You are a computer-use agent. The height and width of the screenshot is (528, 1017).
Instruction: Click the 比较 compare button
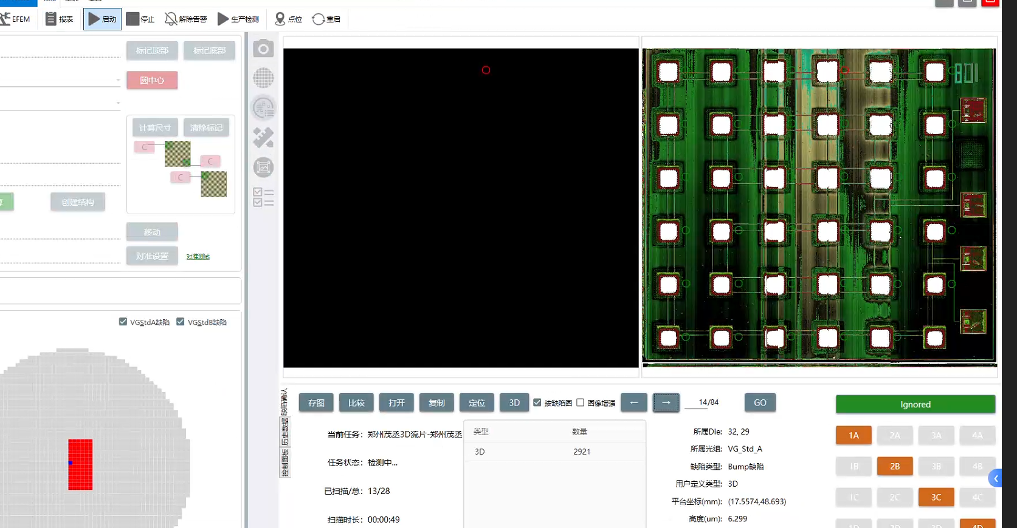point(356,402)
